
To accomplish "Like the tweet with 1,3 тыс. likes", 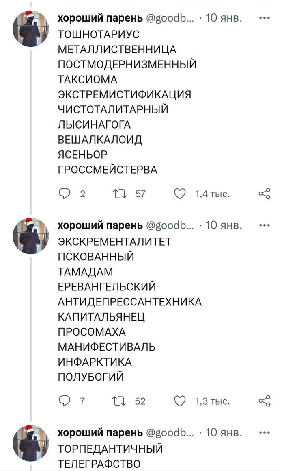I will [x=180, y=401].
